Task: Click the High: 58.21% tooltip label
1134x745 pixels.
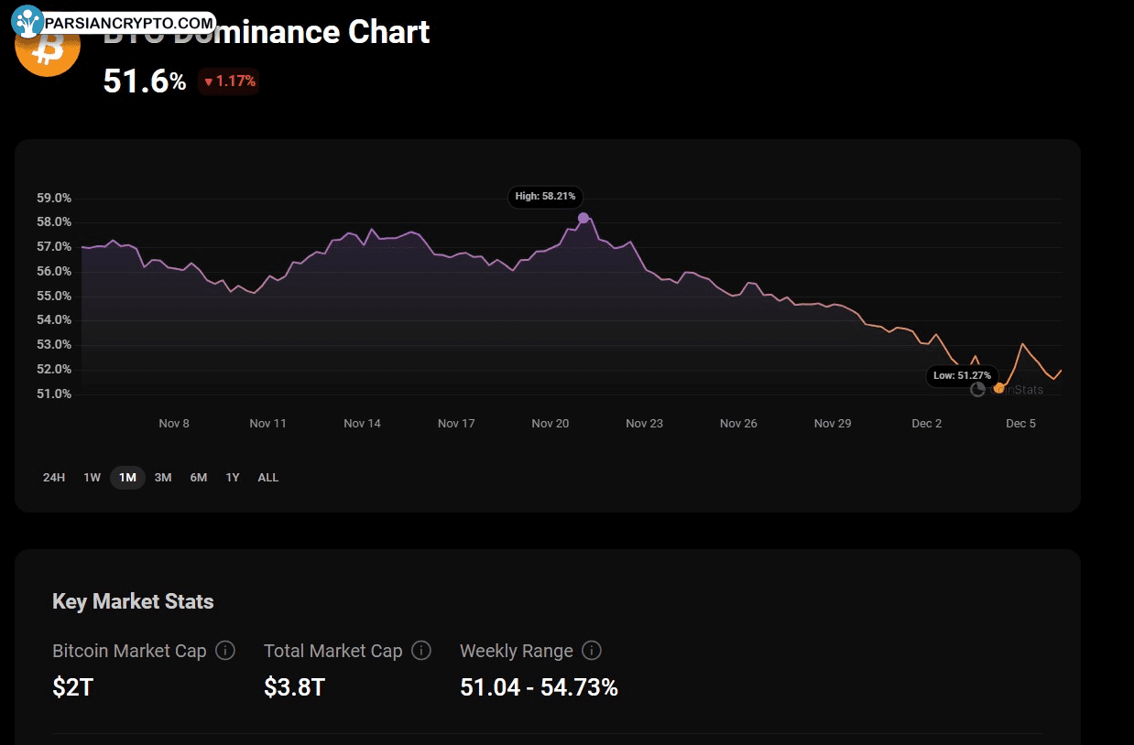Action: coord(545,196)
